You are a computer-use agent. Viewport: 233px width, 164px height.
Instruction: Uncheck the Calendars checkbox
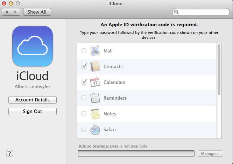pos(84,82)
